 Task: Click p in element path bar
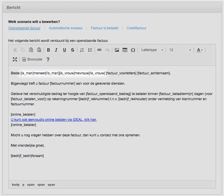[23, 185]
